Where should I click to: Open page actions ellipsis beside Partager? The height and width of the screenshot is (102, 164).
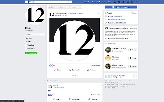tap(80, 7)
